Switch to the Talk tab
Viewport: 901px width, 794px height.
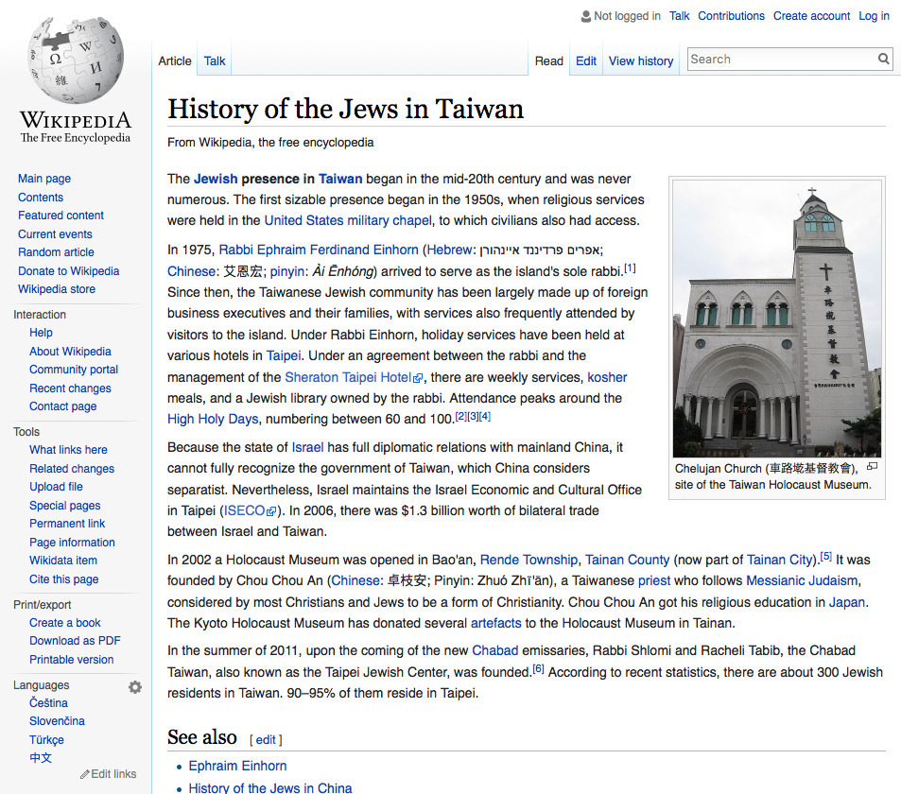pos(214,60)
